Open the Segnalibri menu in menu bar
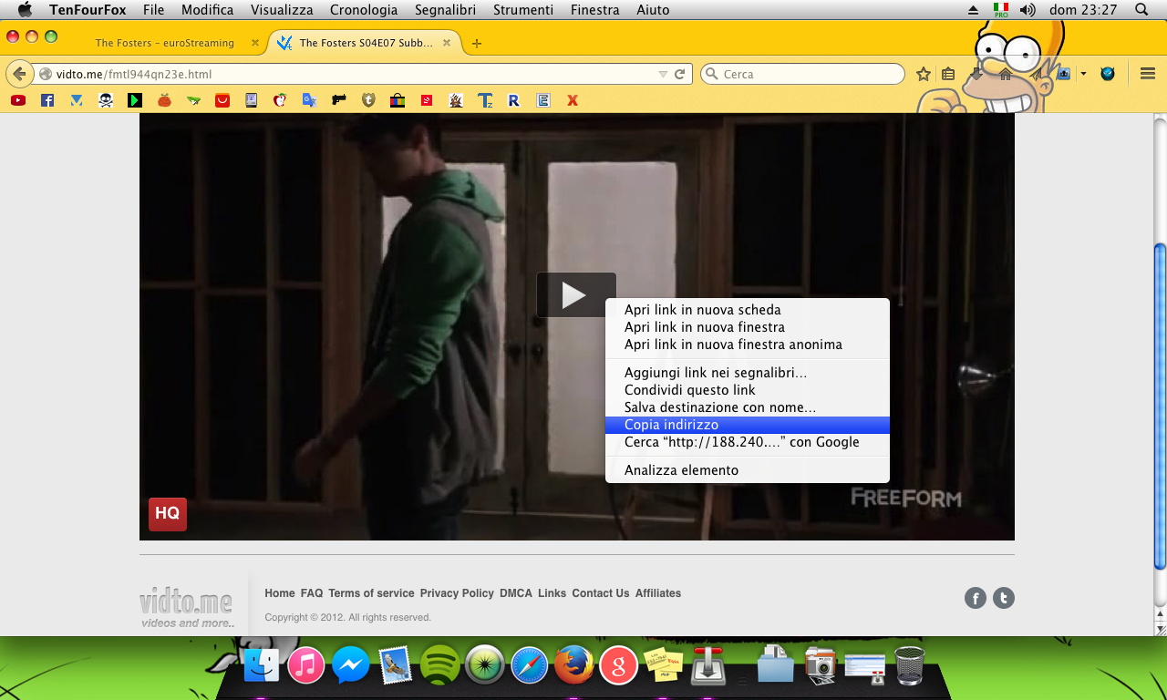Image resolution: width=1167 pixels, height=700 pixels. pyautogui.click(x=445, y=10)
